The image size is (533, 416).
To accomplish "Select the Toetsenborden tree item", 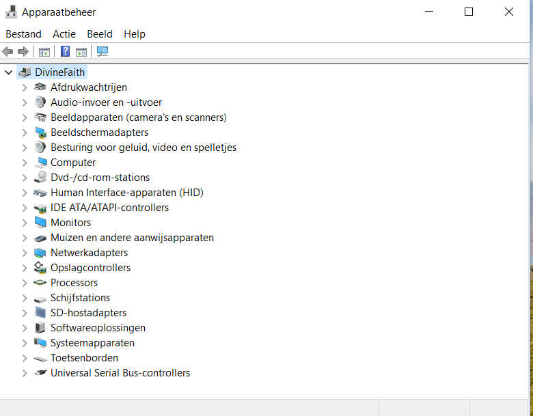I will (84, 358).
